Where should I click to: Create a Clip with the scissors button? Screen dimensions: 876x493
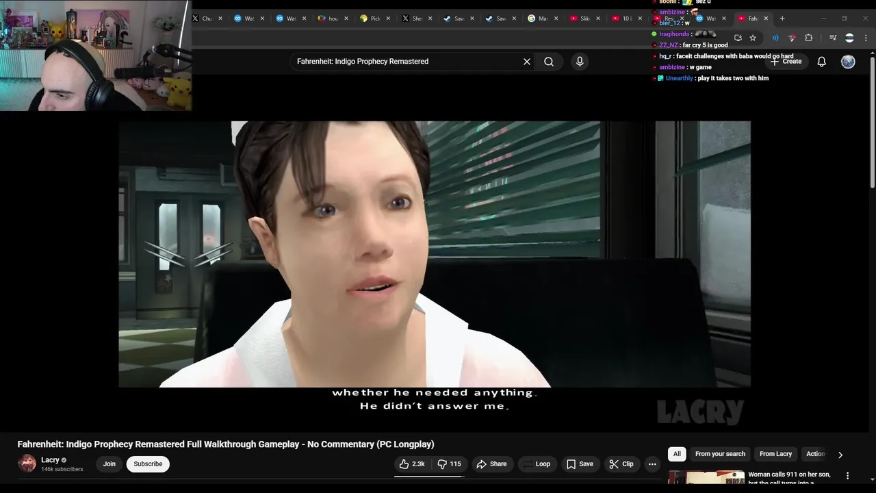621,464
